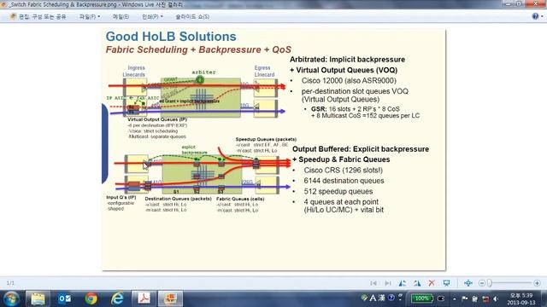
Task: Toggle the IME A input mode
Action: [x=373, y=298]
